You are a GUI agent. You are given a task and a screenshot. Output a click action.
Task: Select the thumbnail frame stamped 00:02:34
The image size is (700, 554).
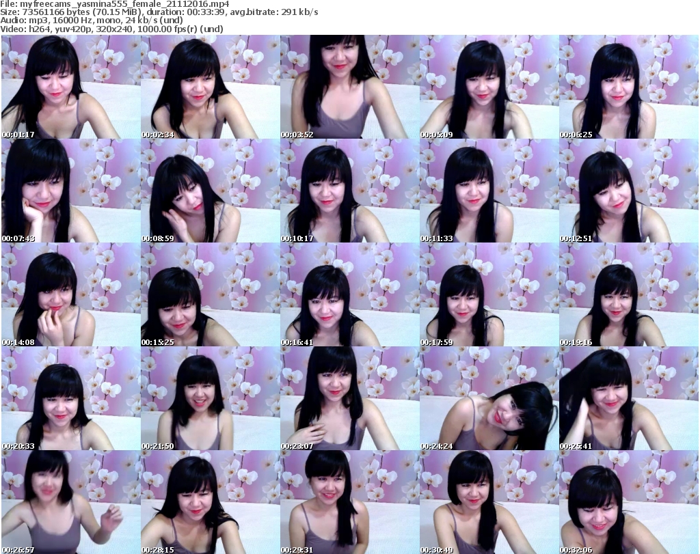point(211,87)
